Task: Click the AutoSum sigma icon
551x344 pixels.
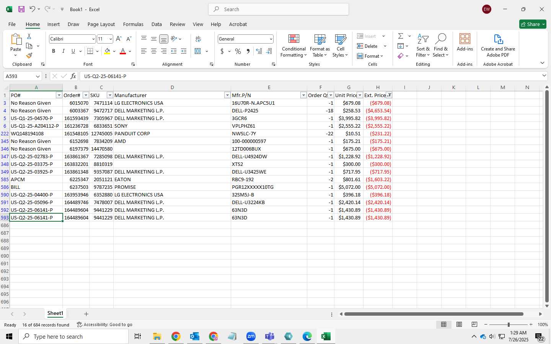Action: tap(401, 36)
